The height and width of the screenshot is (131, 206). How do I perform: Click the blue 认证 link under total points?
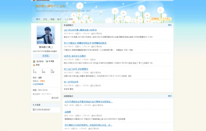(x=38, y=84)
